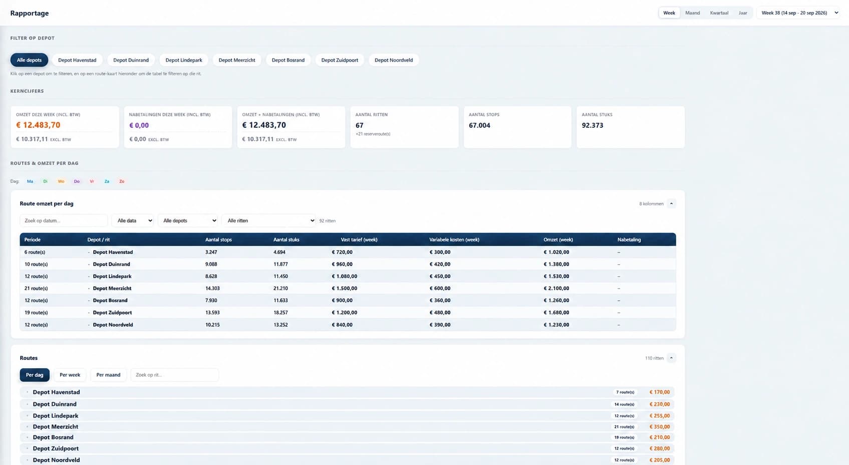The height and width of the screenshot is (465, 849).
Task: Click the Periode column header
Action: click(x=33, y=240)
